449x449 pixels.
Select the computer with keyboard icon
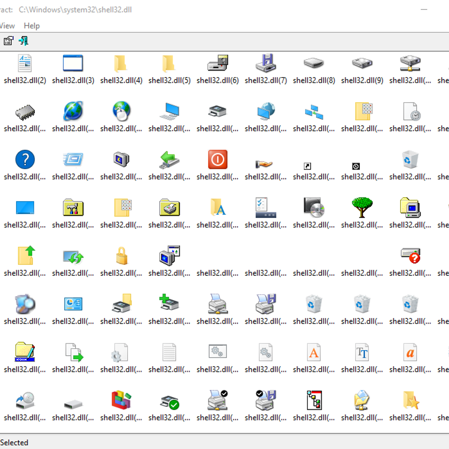[169, 111]
